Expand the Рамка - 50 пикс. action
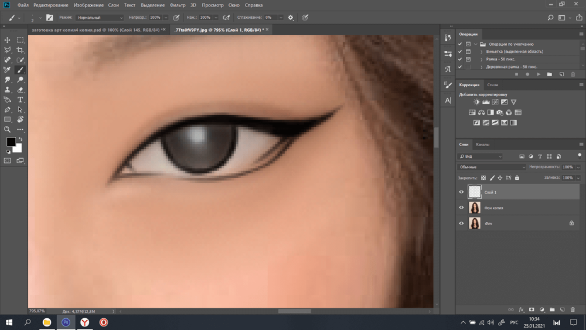 (481, 59)
